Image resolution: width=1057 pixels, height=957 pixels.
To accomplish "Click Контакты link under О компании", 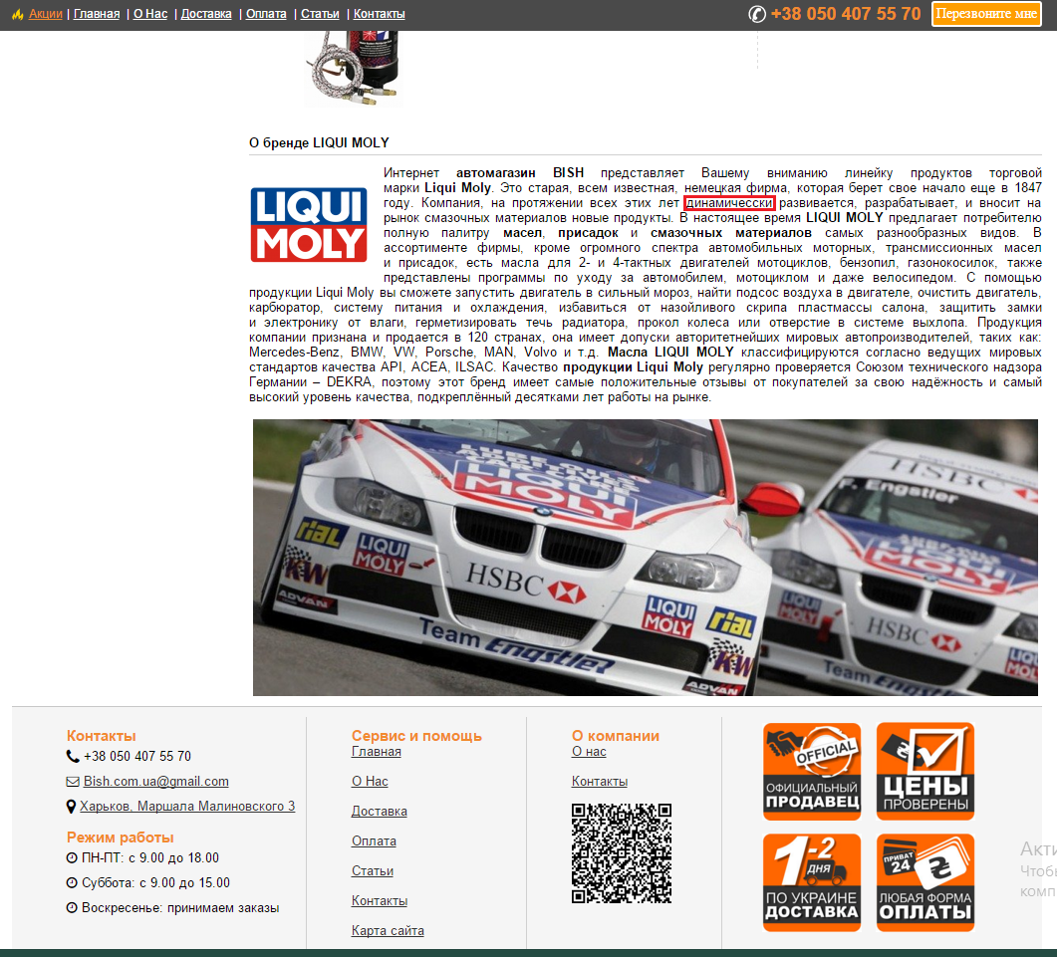I will coord(600,782).
